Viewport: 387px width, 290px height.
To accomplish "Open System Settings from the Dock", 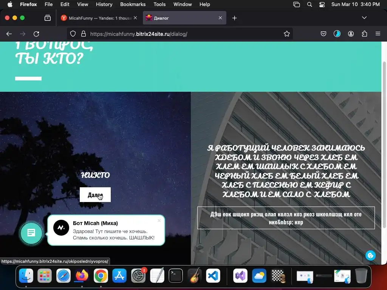I will [138, 275].
